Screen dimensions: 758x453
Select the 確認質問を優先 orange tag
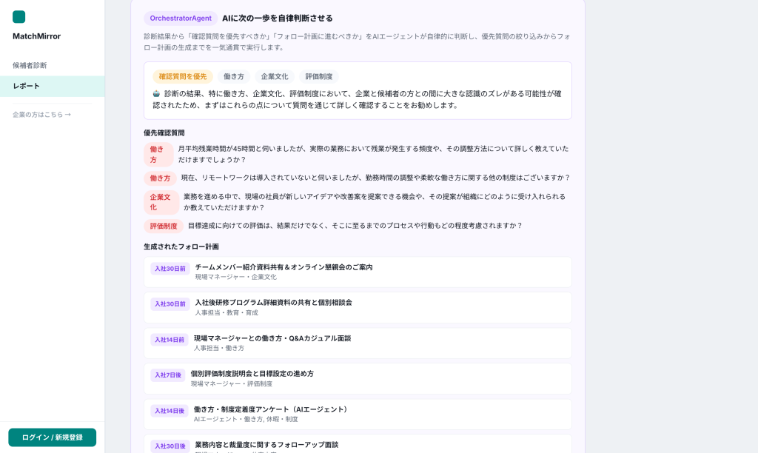click(x=183, y=76)
